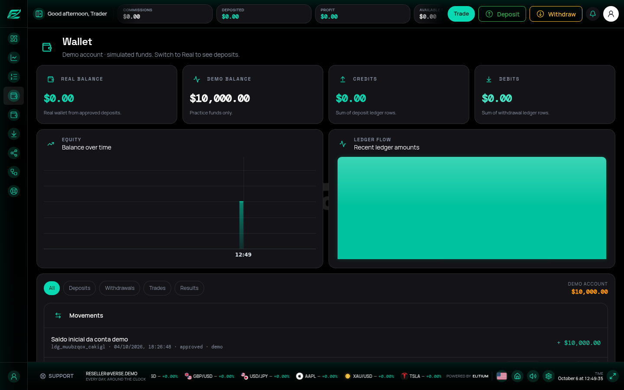
Task: Open the share nodes icon in sidebar
Action: (x=14, y=153)
